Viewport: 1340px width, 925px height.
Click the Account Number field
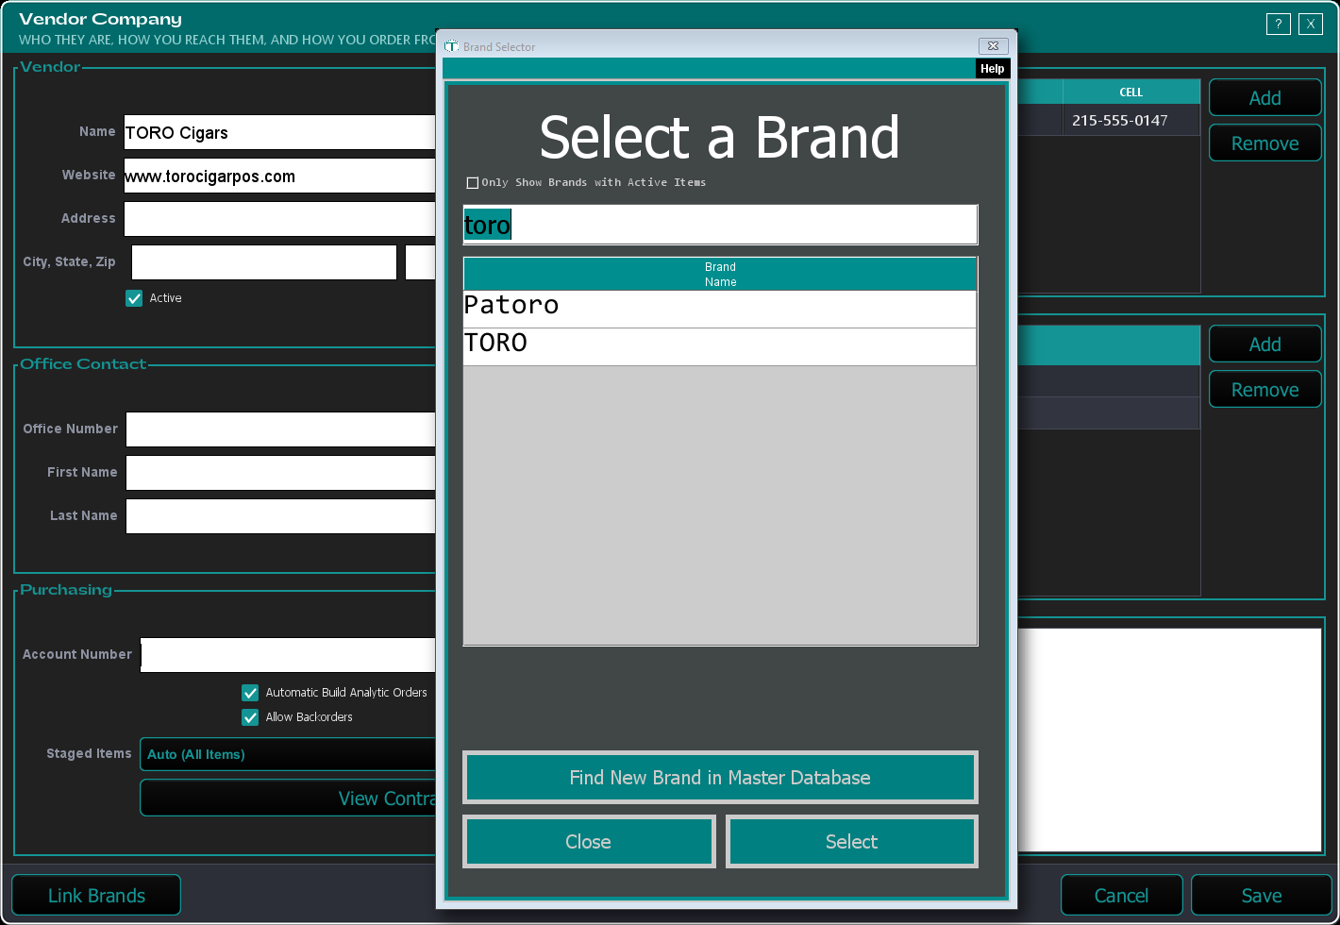[x=288, y=655]
